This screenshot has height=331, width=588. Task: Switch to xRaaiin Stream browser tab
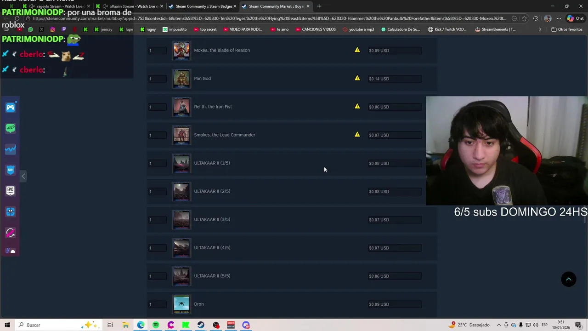click(x=130, y=6)
